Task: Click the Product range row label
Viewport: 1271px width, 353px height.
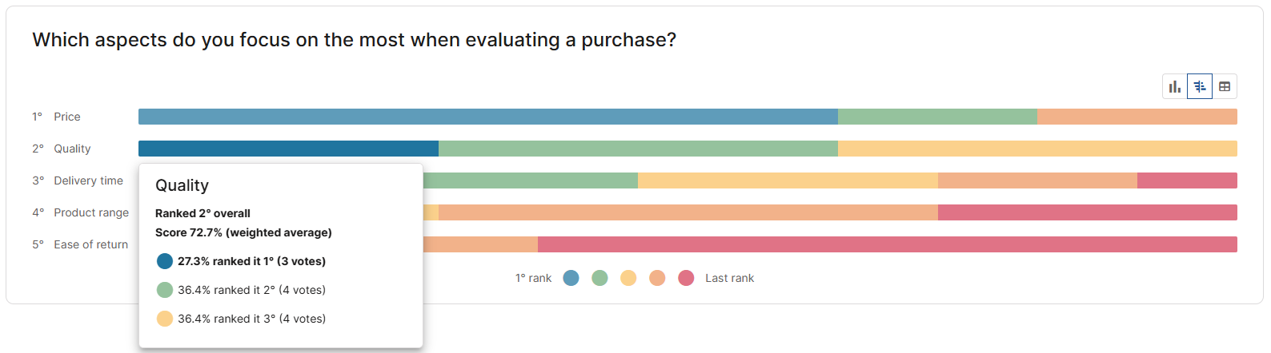Action: tap(91, 212)
